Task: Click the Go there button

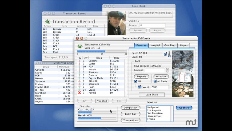Action: (184, 108)
